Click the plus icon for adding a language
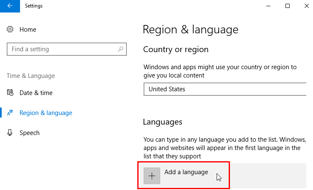 point(152,176)
